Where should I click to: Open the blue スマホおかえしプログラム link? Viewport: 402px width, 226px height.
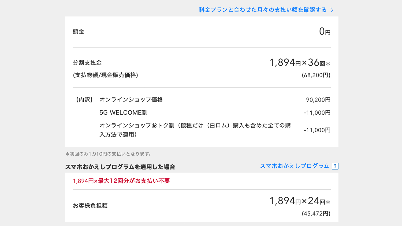[294, 166]
